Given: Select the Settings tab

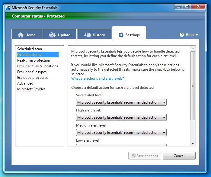Looking at the screenshot, I should pyautogui.click(x=129, y=33).
